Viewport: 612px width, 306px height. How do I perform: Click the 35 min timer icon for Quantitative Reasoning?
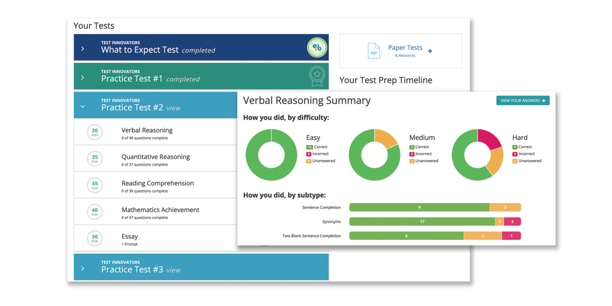pyautogui.click(x=94, y=159)
